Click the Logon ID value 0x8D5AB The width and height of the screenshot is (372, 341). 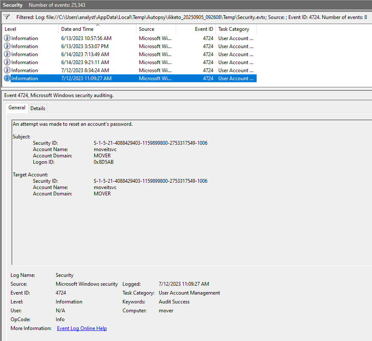(x=103, y=162)
